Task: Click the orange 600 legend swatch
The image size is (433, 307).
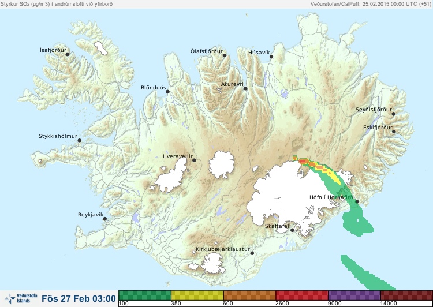Action: (249, 295)
